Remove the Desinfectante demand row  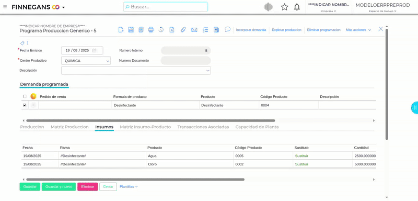click(x=33, y=105)
